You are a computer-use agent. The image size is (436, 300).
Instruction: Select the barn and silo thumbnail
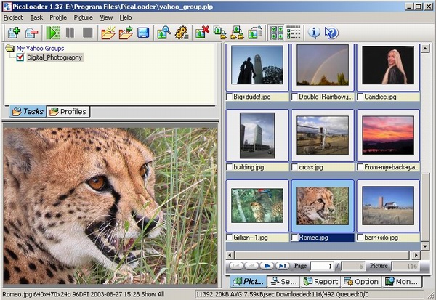(x=388, y=206)
